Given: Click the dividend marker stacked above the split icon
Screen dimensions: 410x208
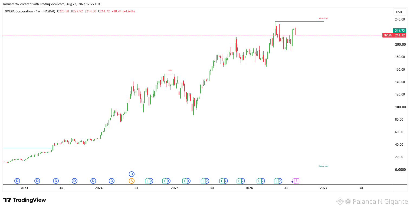Looking at the screenshot, I should coord(132,174).
